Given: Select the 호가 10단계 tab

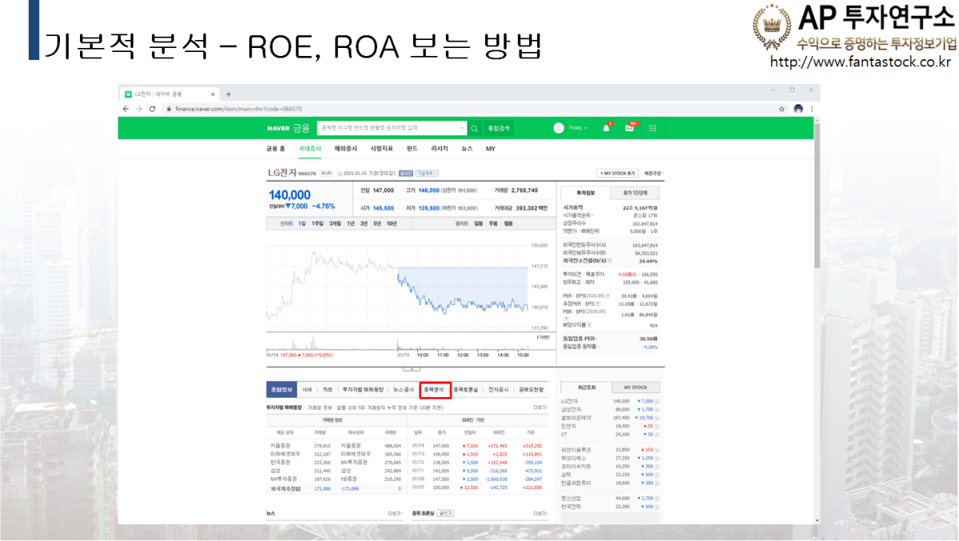Looking at the screenshot, I should [636, 193].
